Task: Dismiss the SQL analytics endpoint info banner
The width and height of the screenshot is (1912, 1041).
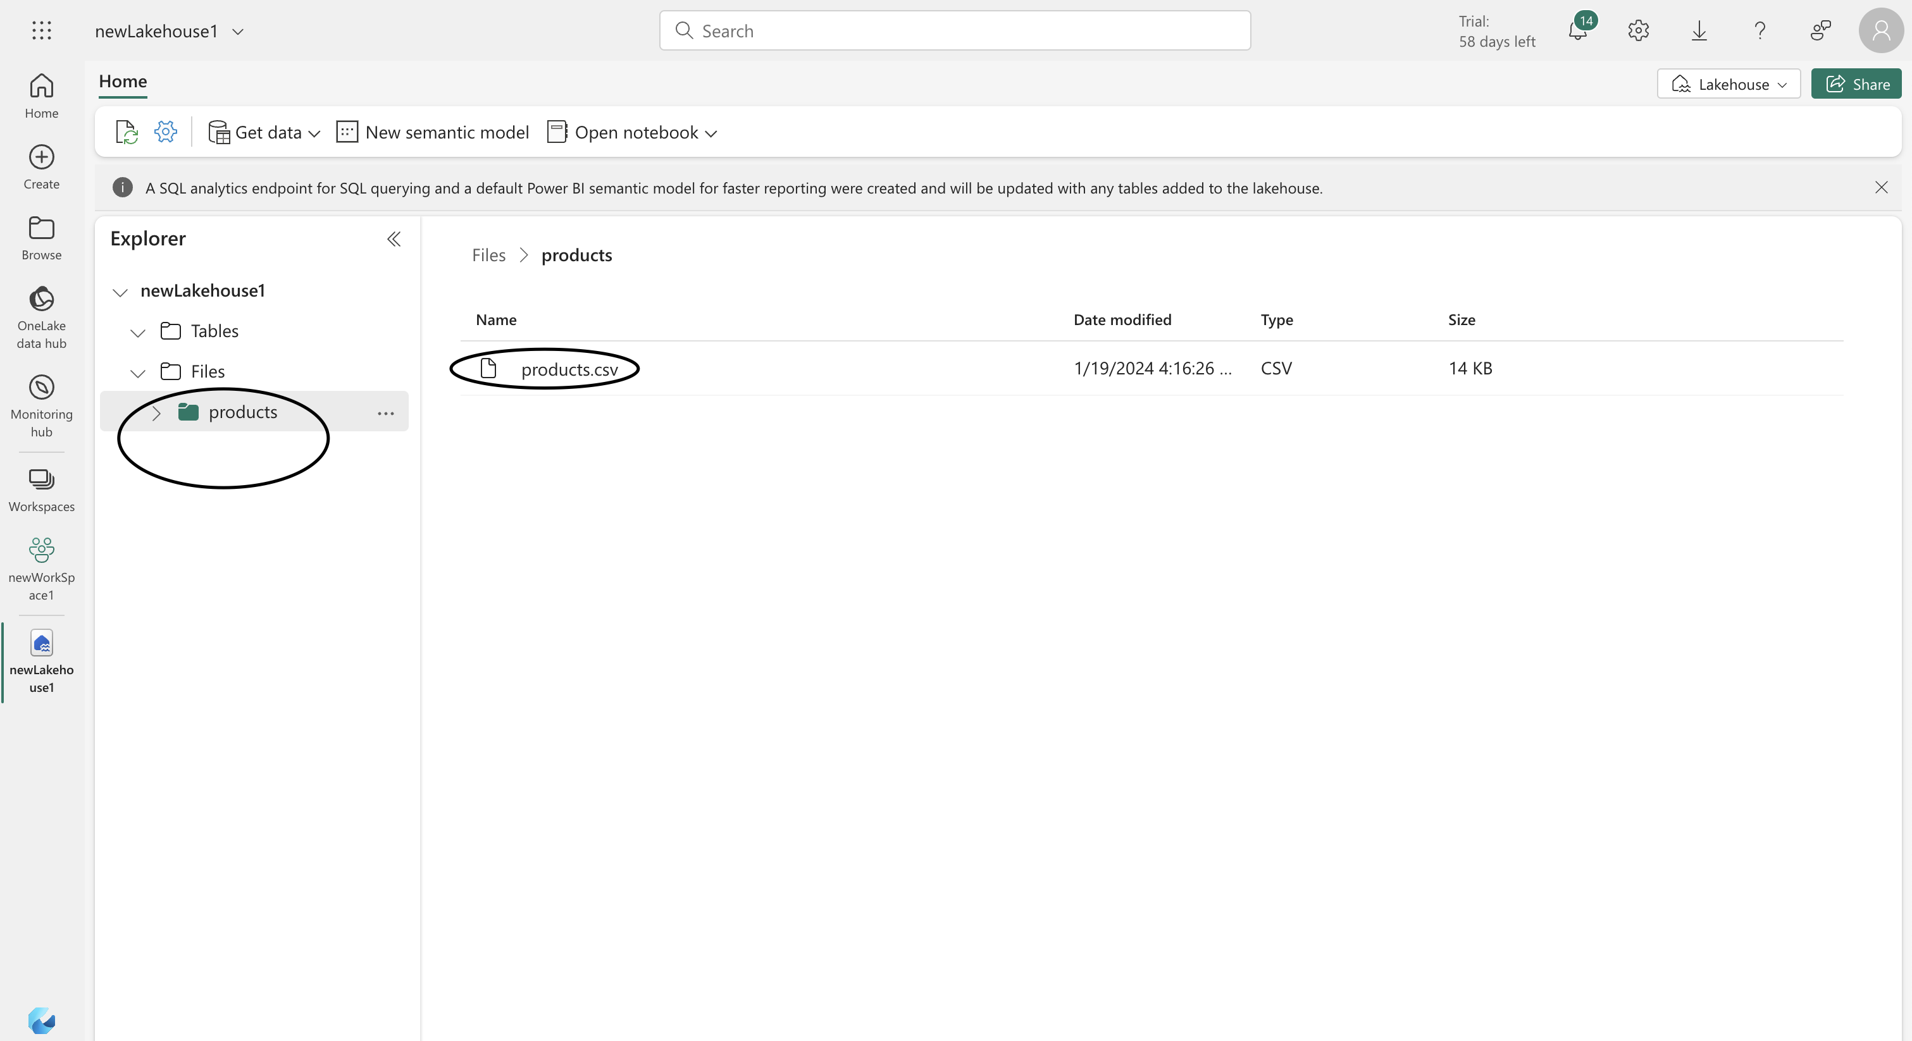Action: tap(1881, 187)
